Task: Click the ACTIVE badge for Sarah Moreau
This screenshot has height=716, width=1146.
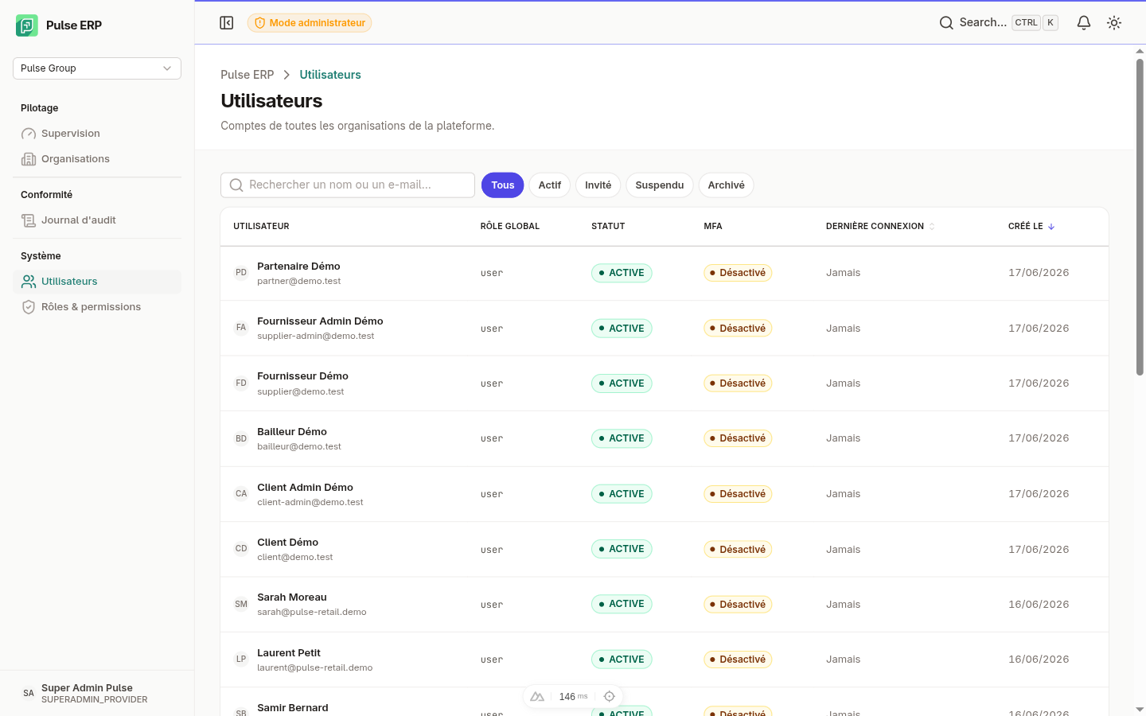Action: coord(622,605)
